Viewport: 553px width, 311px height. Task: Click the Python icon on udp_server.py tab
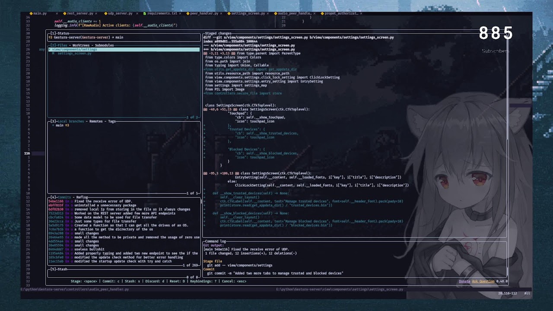(105, 13)
